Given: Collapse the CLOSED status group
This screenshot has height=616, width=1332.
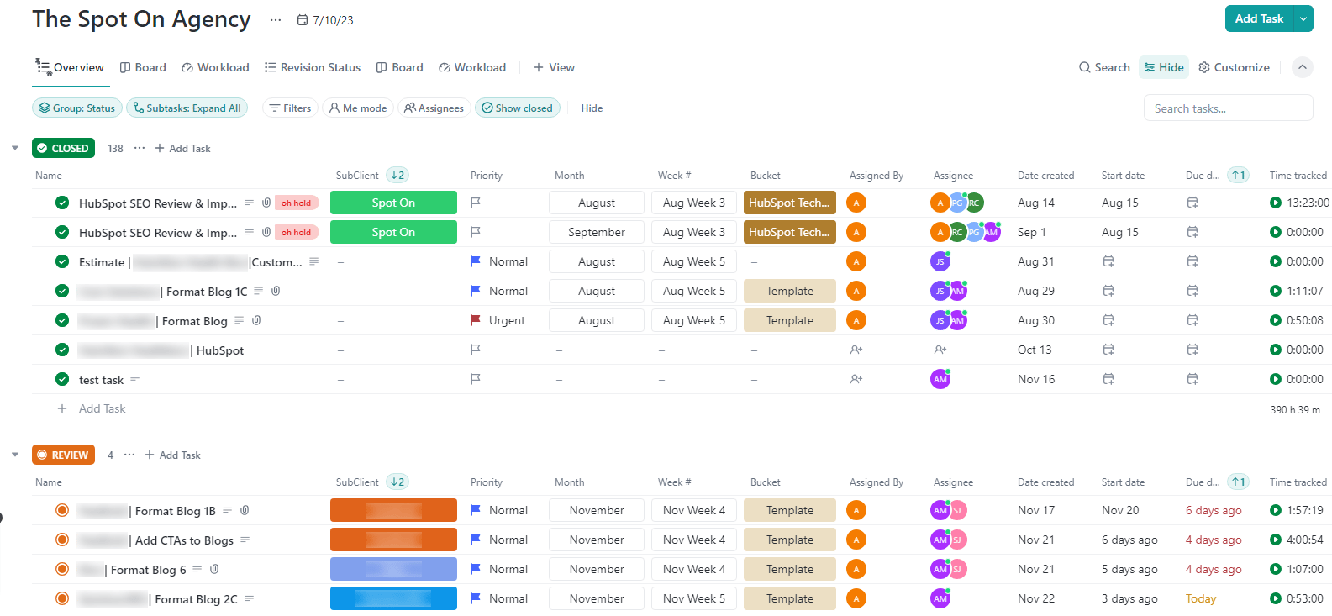Looking at the screenshot, I should tap(15, 148).
